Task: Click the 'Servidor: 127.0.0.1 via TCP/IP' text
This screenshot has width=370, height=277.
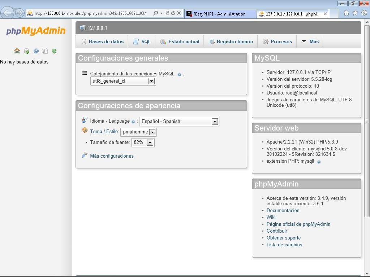Action: click(298, 72)
